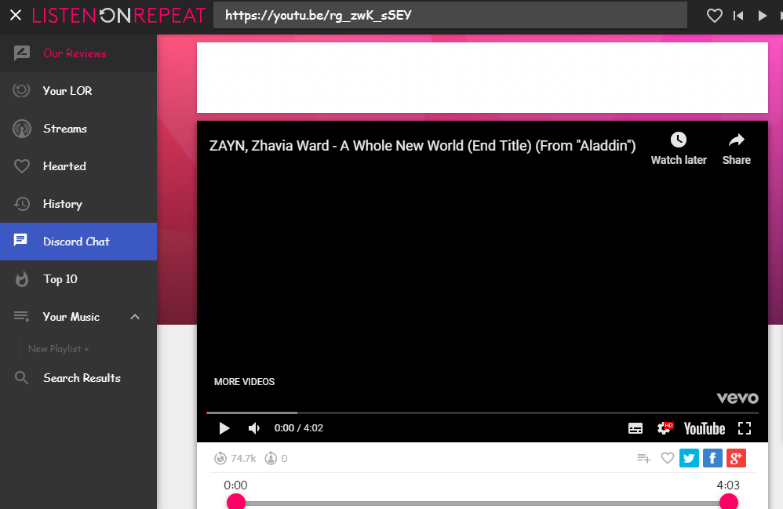Go to Streams page
Viewport: 783px width, 509px height.
pyautogui.click(x=78, y=129)
